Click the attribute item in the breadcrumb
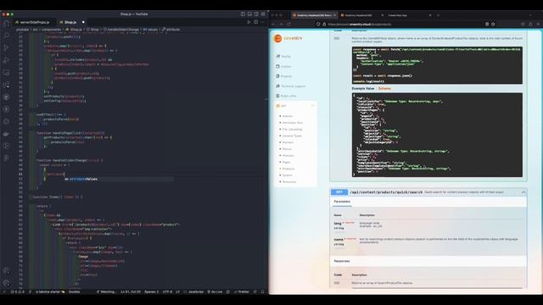 171,30
